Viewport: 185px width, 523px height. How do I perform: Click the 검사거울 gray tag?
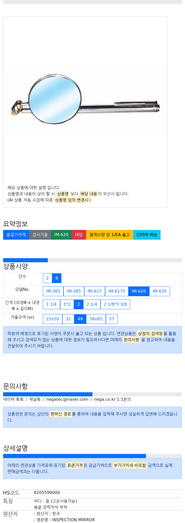[x=40, y=235]
